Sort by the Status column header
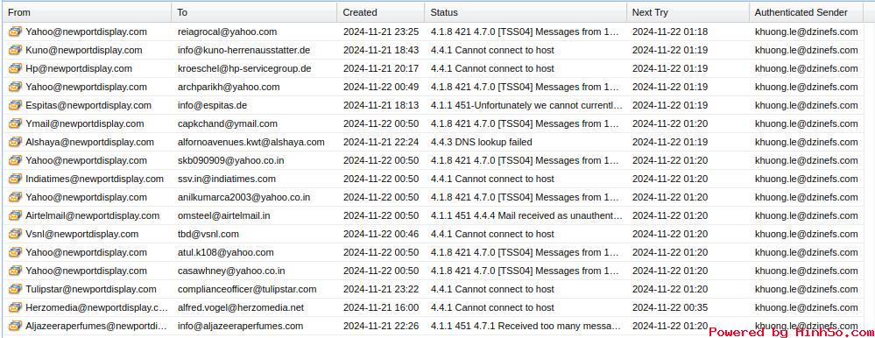 click(x=526, y=12)
